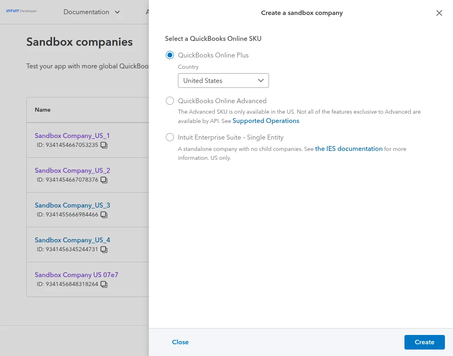The image size is (453, 356).
Task: Copy ID of Sandbox Company_US_4
Action: 104,249
